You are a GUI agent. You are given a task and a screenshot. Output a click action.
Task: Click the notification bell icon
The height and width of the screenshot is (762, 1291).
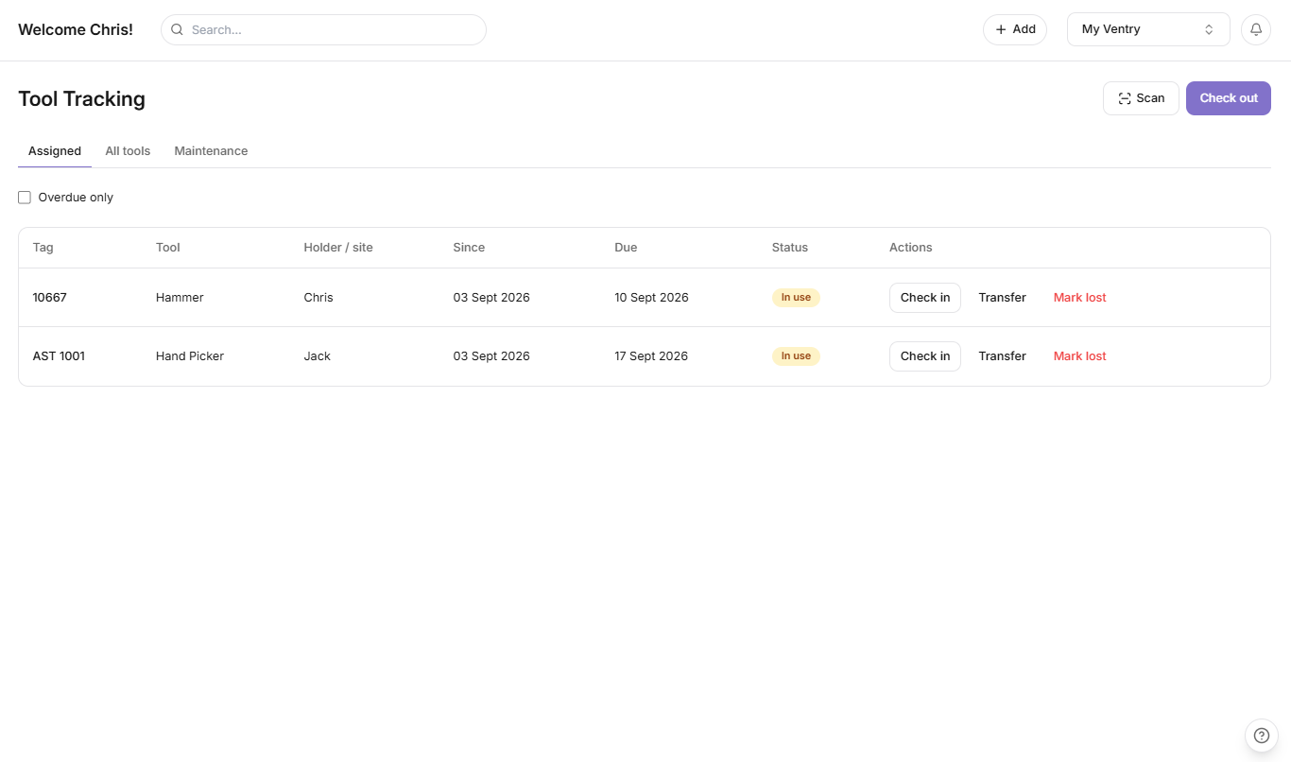coord(1256,29)
